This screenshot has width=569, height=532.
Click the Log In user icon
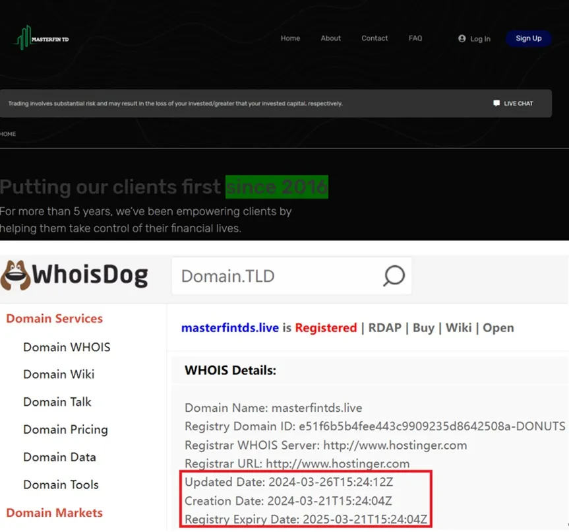[x=462, y=38]
